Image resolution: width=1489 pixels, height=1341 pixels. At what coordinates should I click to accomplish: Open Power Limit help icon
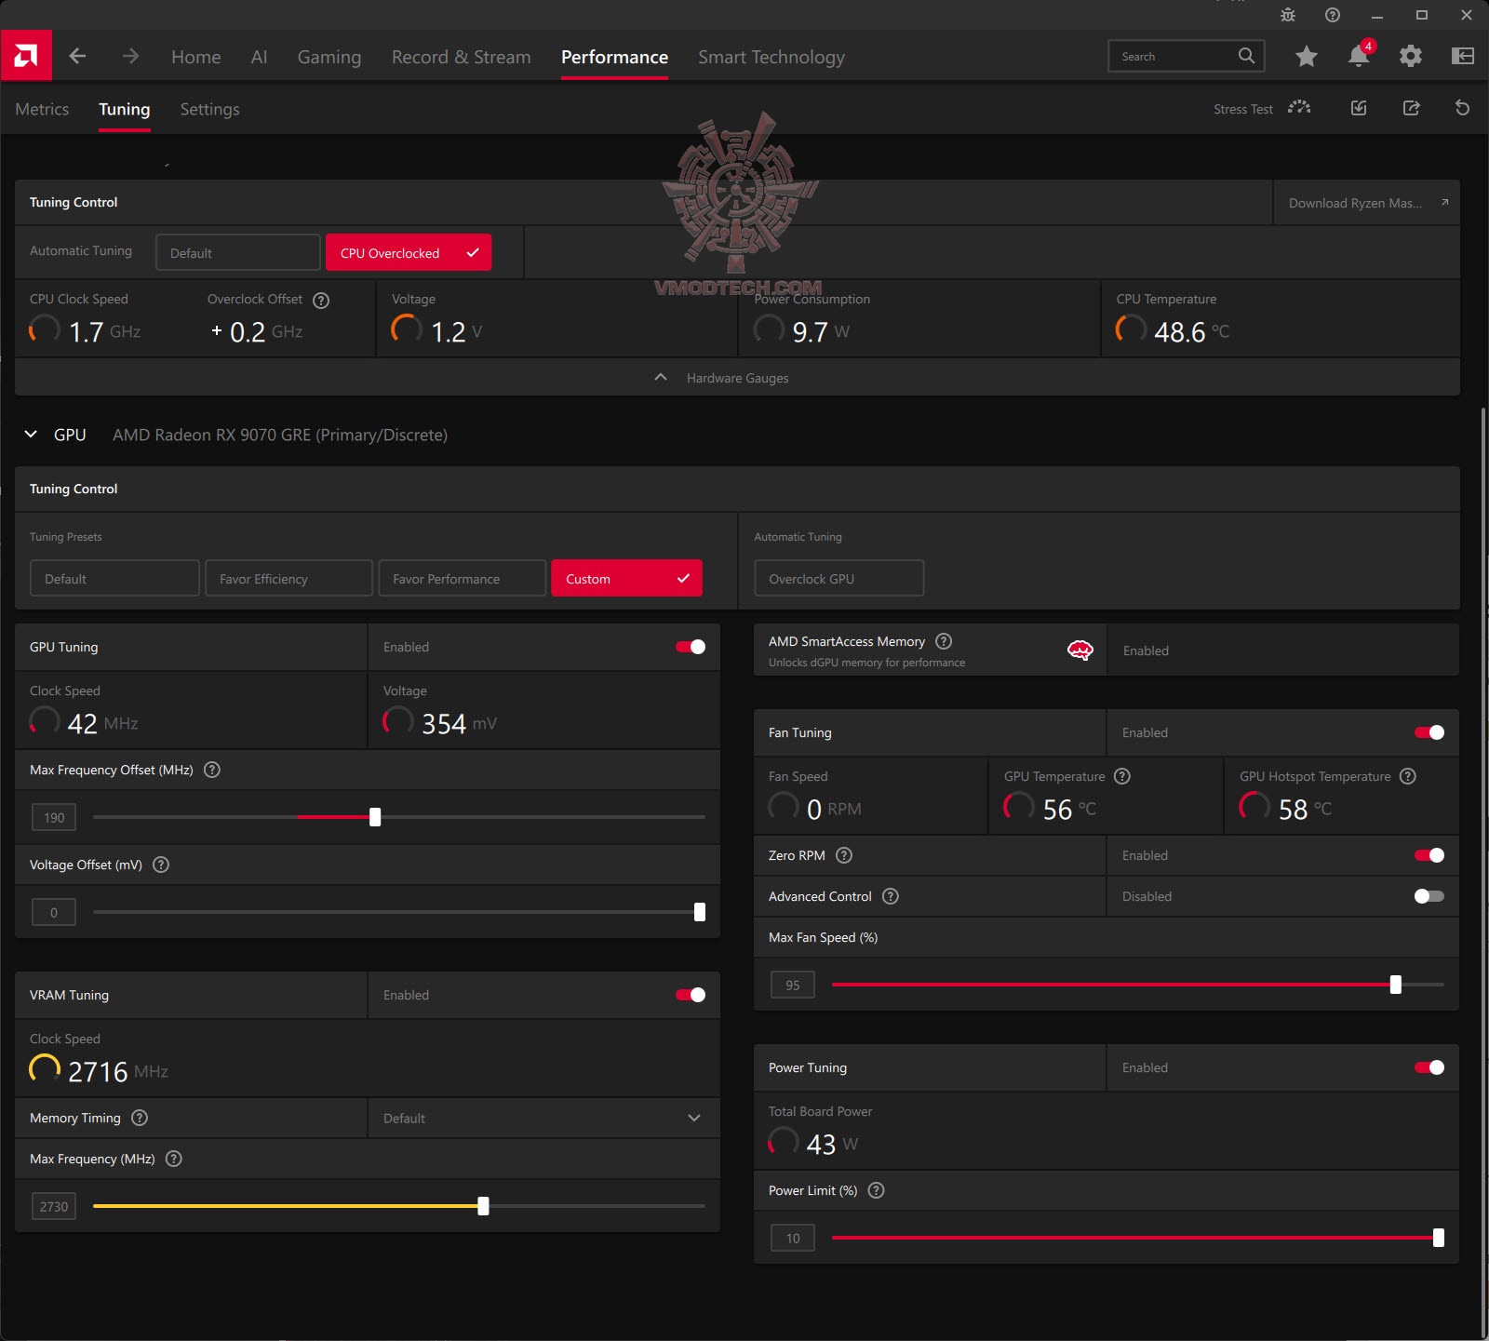coord(876,1190)
